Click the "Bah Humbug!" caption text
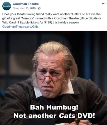Image resolution: width=107 pixels, height=125 pixels. [54, 107]
